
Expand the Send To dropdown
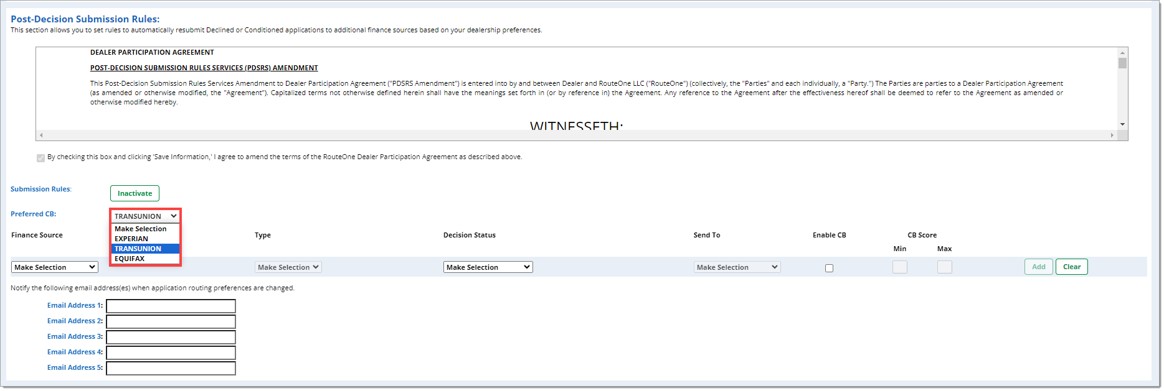tap(737, 267)
